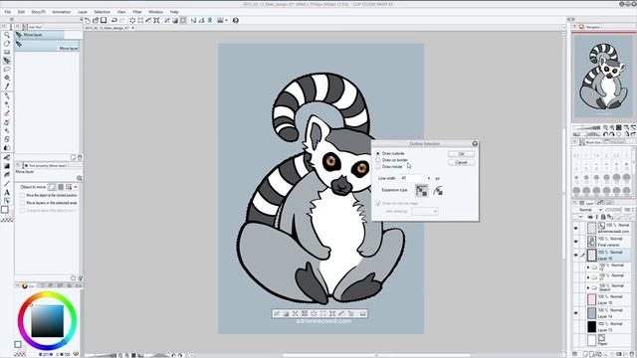This screenshot has height=358, width=637.
Task: Expand the V2 layer folder
Action: (588, 268)
